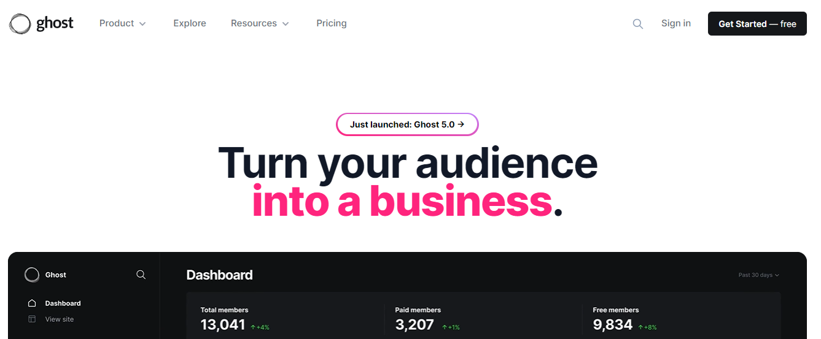Expand the Resources dropdown menu
The width and height of the screenshot is (821, 339).
click(x=260, y=23)
